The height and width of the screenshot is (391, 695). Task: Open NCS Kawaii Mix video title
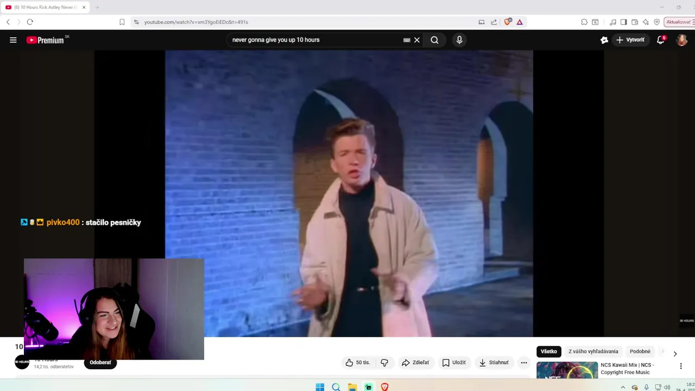627,369
